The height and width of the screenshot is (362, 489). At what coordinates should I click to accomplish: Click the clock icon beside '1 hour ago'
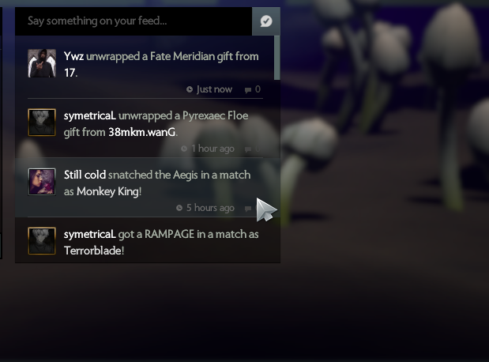click(x=184, y=149)
